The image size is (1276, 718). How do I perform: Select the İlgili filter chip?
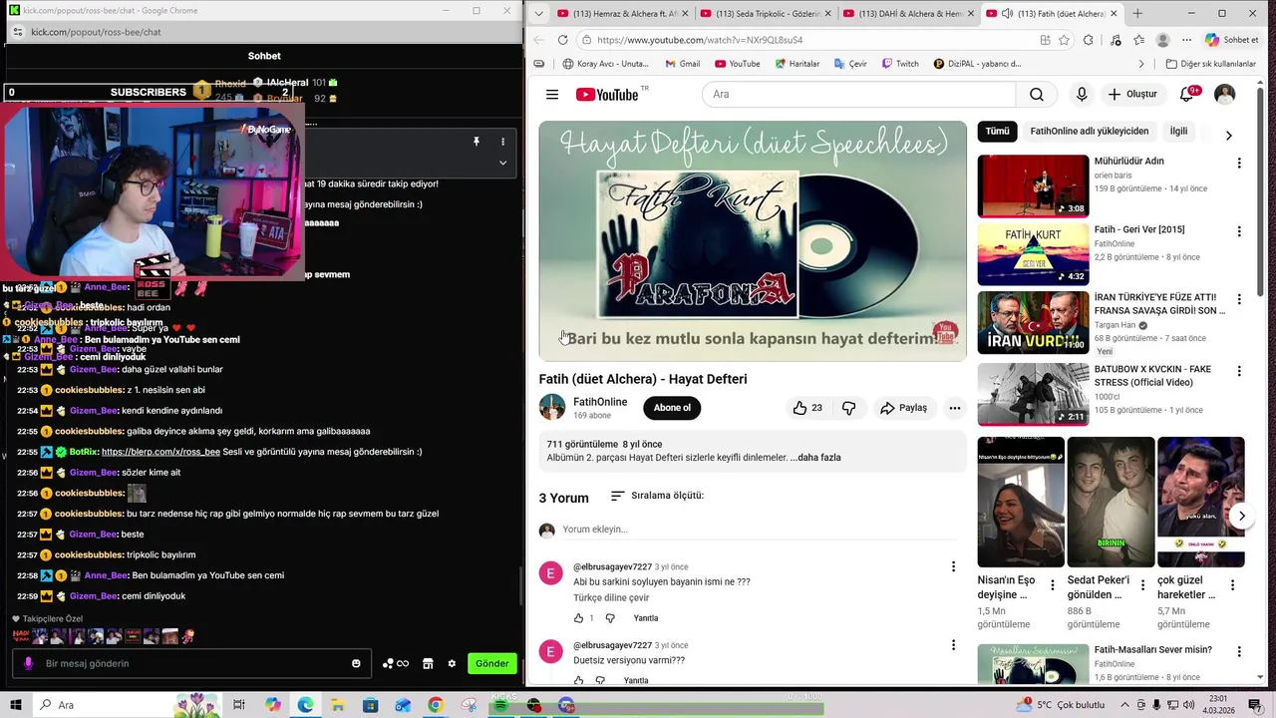(1178, 132)
